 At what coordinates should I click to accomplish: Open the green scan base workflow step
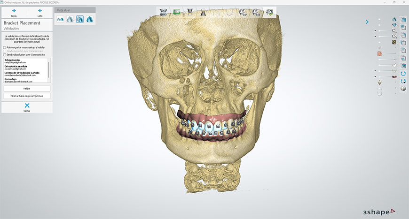pyautogui.click(x=176, y=12)
